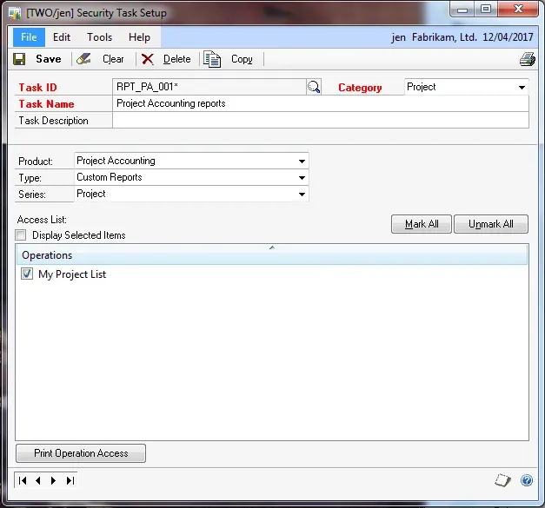Enable Display Selected Items checkbox
545x508 pixels.
(x=21, y=235)
